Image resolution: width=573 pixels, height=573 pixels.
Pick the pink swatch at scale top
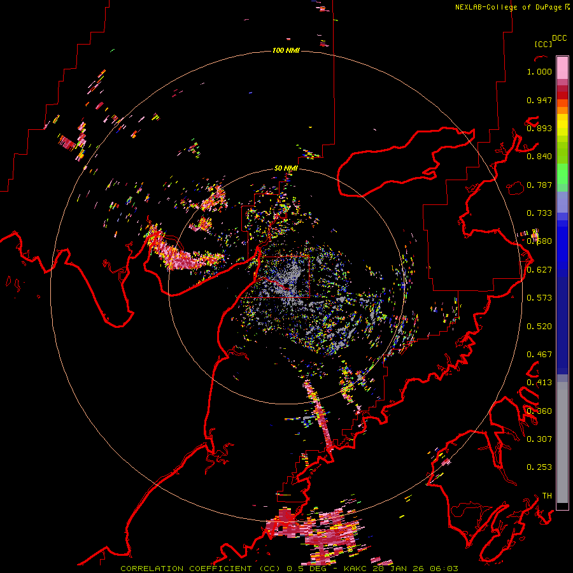tap(562, 67)
